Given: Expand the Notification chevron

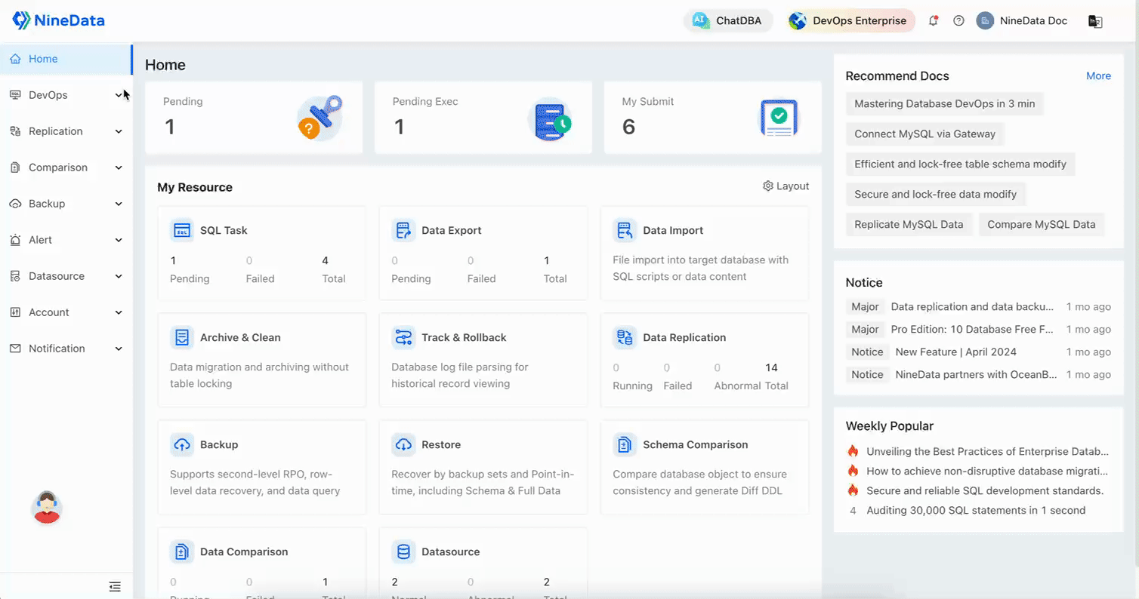Looking at the screenshot, I should pos(119,349).
